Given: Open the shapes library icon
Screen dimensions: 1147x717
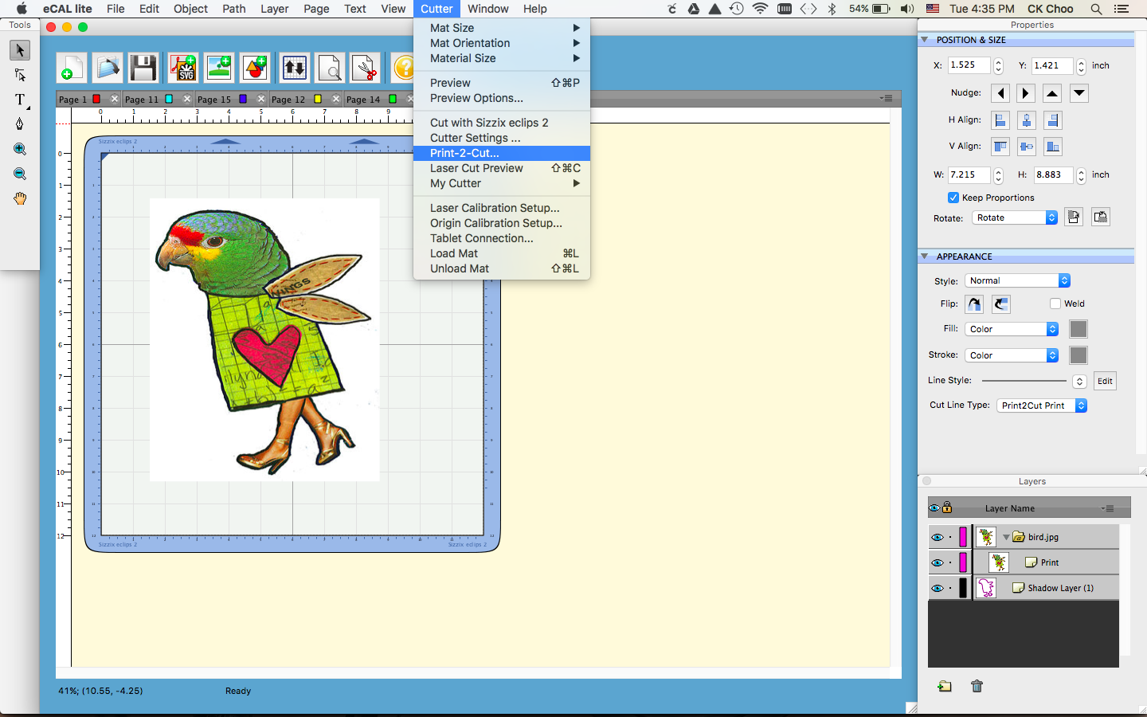Looking at the screenshot, I should click(x=255, y=68).
